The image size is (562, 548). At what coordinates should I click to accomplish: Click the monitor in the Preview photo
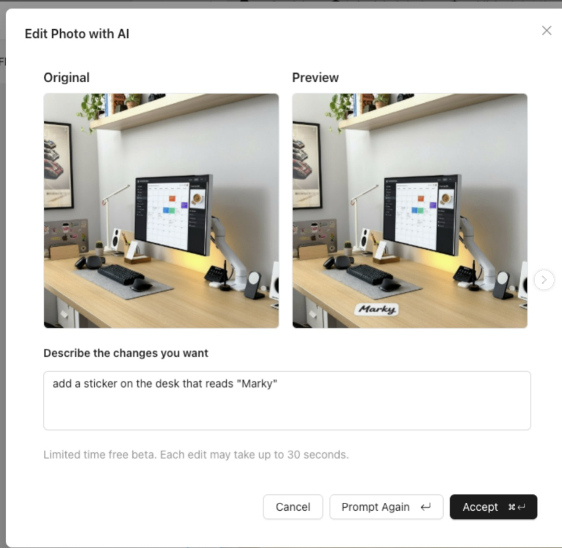pyautogui.click(x=422, y=216)
